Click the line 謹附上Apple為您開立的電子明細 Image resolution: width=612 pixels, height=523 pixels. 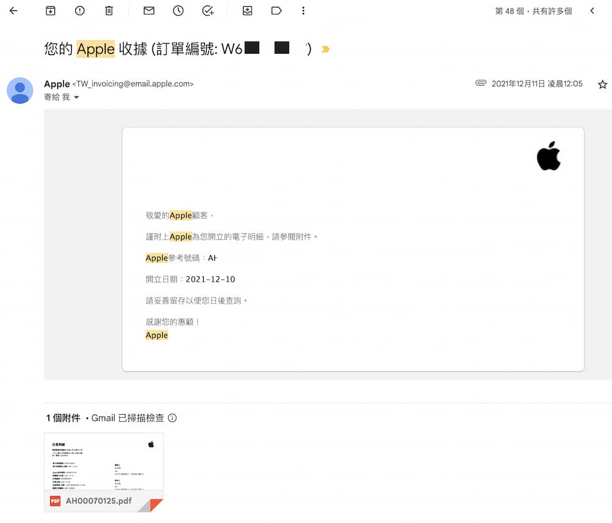tap(232, 237)
